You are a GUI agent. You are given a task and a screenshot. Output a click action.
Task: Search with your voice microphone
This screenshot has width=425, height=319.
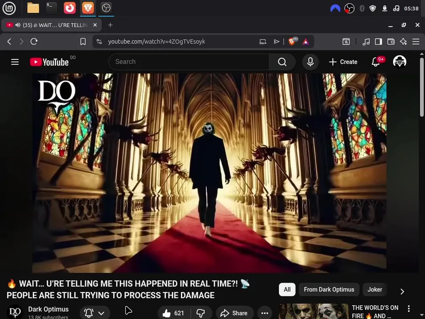coord(310,62)
